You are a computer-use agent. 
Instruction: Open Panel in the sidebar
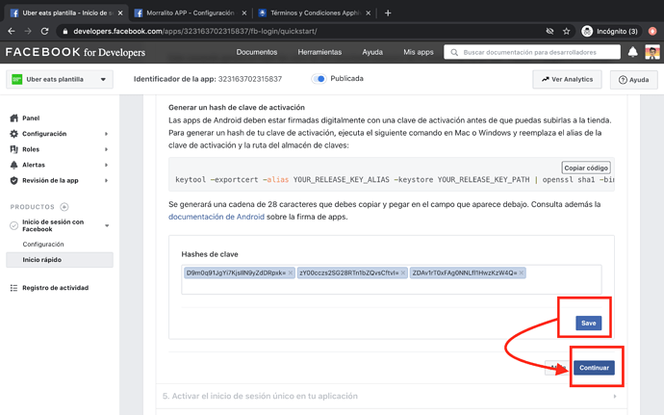31,117
